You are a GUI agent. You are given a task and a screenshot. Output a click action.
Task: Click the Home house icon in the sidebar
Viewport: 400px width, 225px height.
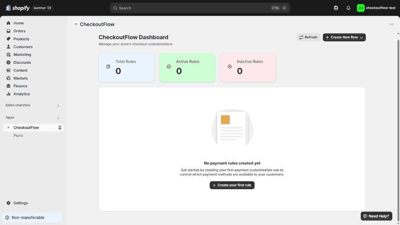tap(8, 23)
